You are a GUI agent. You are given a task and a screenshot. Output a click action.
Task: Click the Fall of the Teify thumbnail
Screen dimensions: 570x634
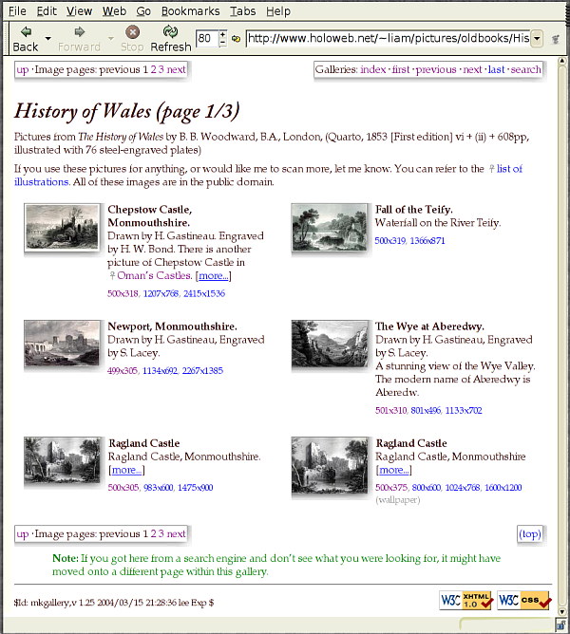(329, 228)
